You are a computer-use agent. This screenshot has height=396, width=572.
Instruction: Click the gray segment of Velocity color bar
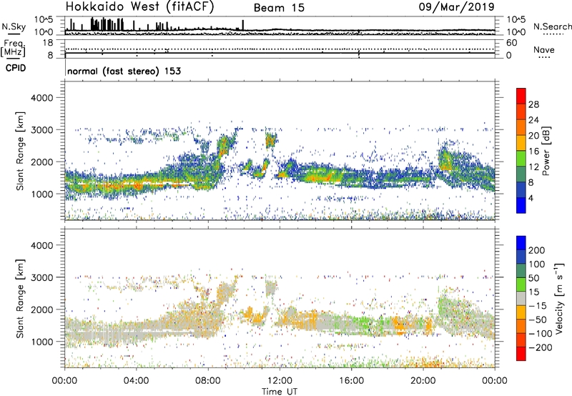[x=521, y=299]
